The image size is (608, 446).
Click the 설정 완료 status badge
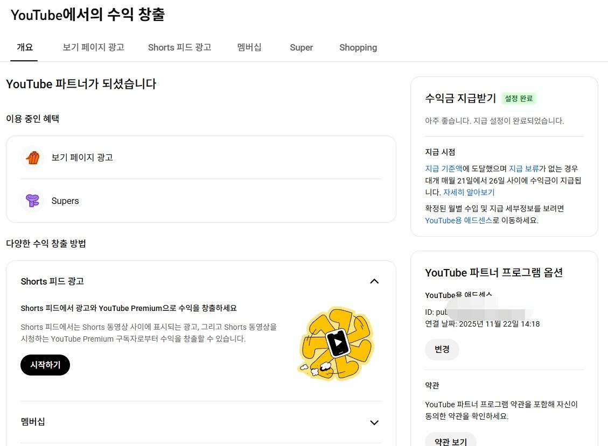(x=519, y=98)
